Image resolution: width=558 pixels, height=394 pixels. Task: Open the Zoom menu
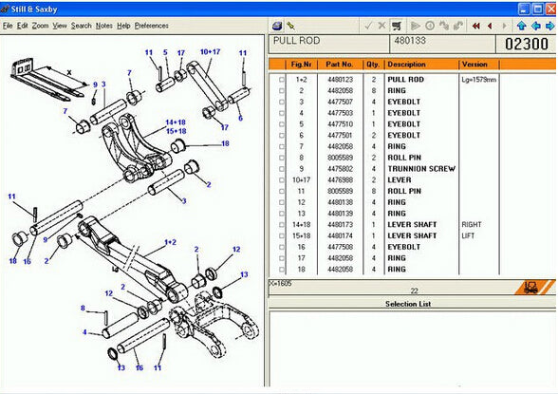[x=40, y=26]
